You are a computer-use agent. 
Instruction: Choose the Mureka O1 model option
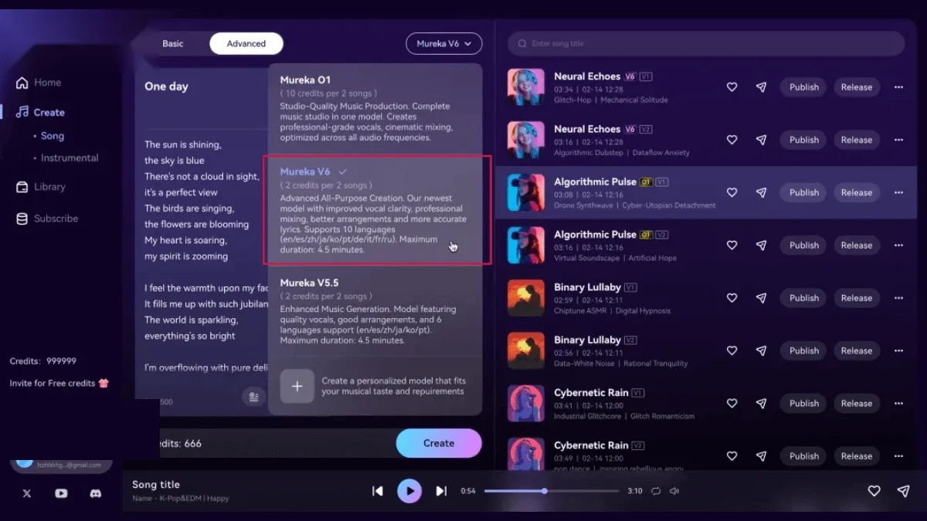(x=375, y=108)
